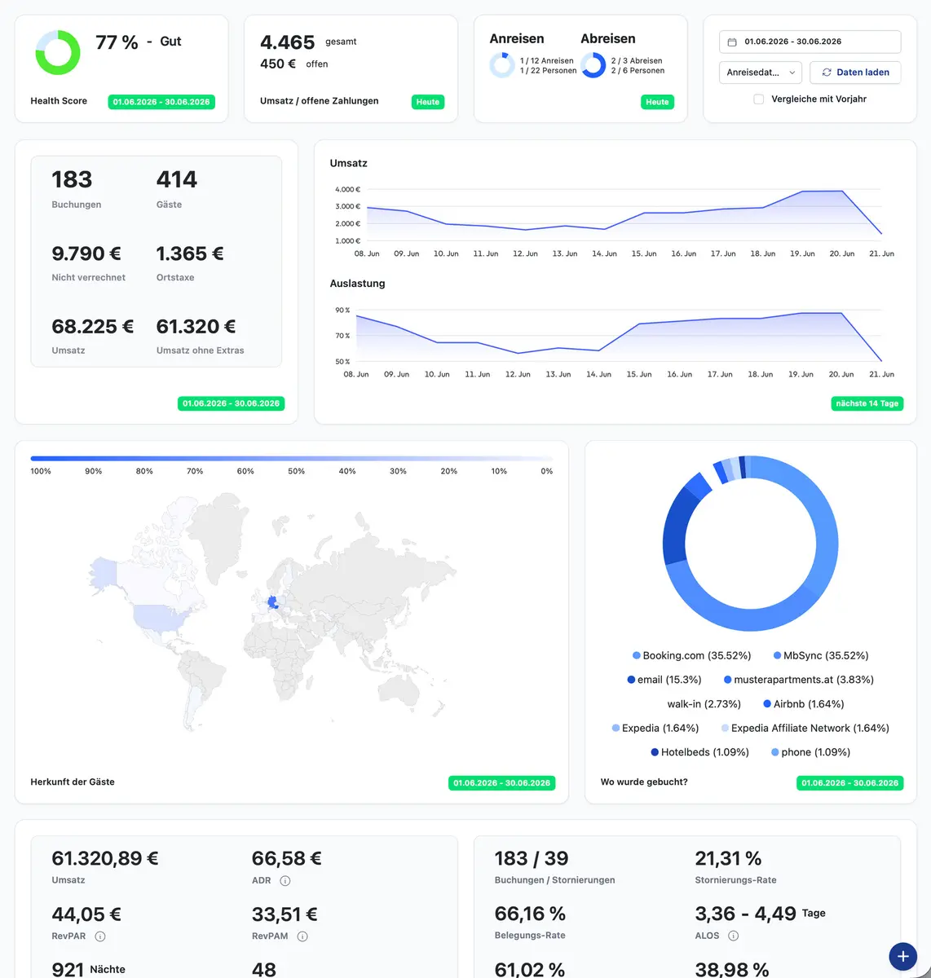
Task: Open info icon next to ALOS
Action: [733, 936]
